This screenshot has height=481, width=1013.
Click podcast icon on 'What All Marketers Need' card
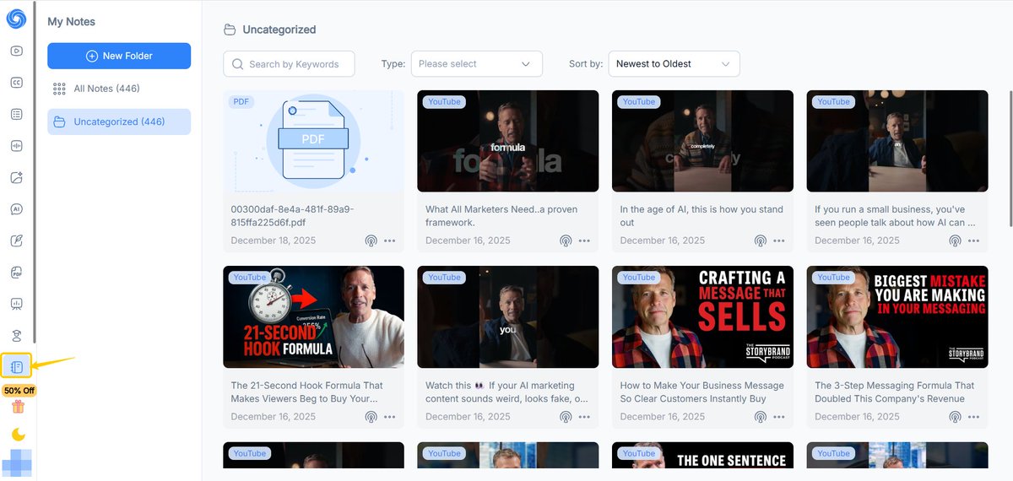coord(566,240)
